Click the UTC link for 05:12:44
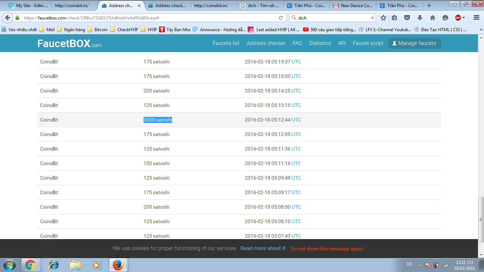484x272 pixels. [296, 120]
